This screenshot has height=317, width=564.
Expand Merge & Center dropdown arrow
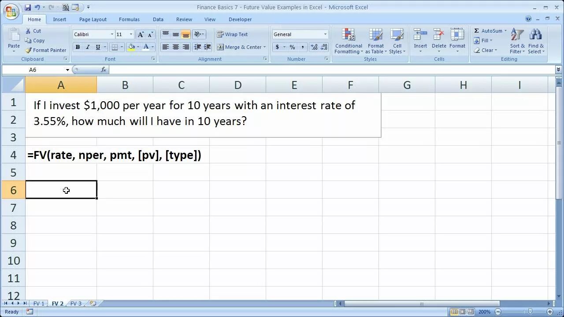pyautogui.click(x=264, y=47)
